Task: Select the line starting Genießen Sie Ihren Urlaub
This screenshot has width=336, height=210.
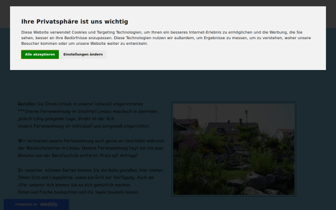Action: [x=80, y=104]
